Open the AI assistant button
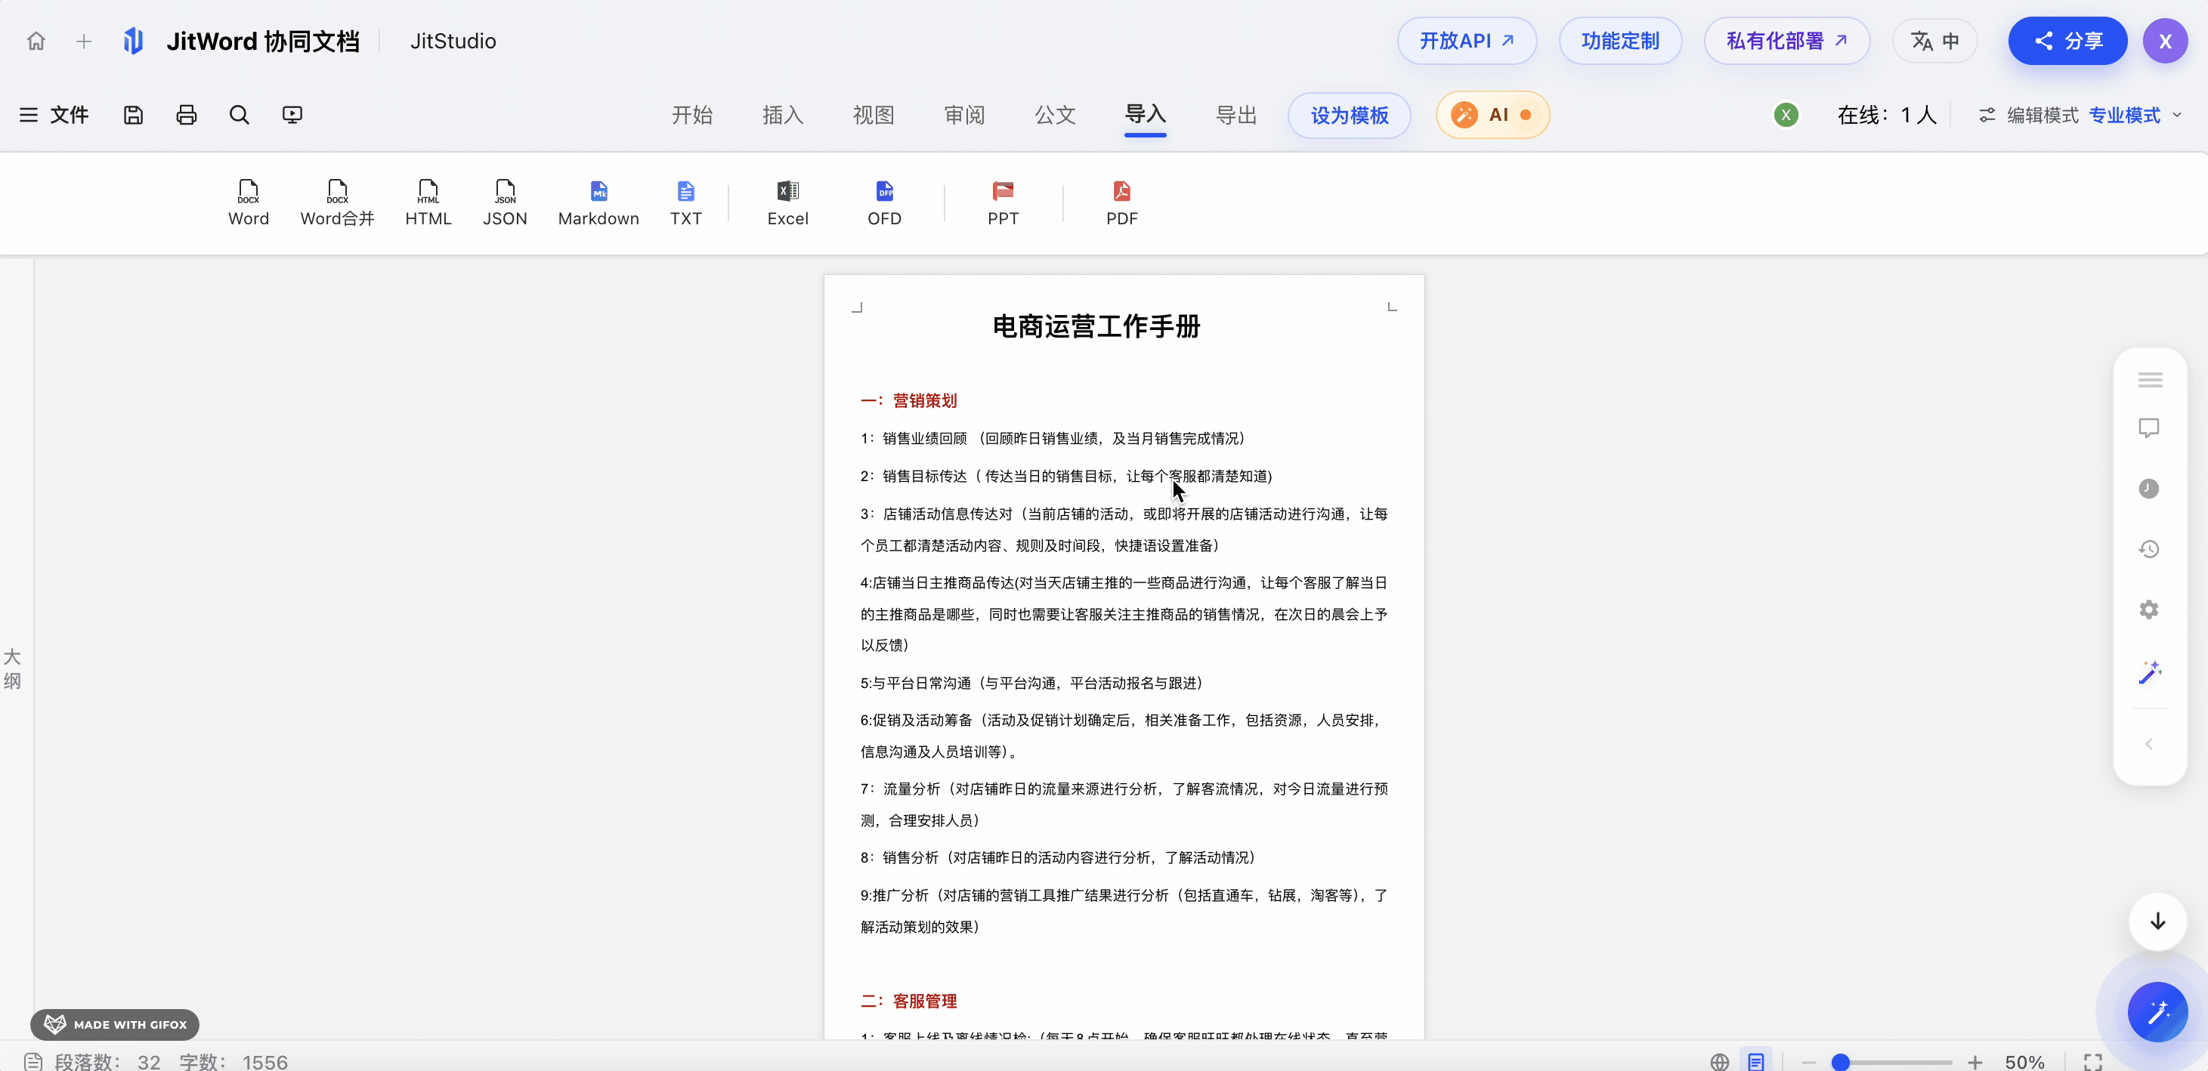 [x=1492, y=115]
